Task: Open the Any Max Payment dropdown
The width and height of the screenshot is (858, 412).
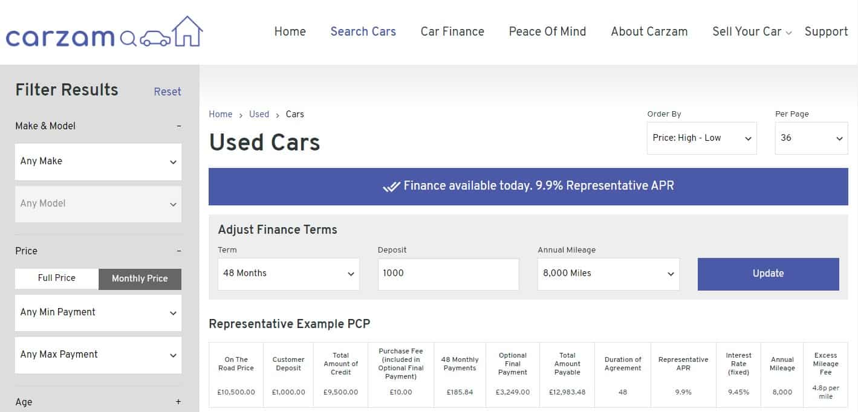Action: [98, 355]
